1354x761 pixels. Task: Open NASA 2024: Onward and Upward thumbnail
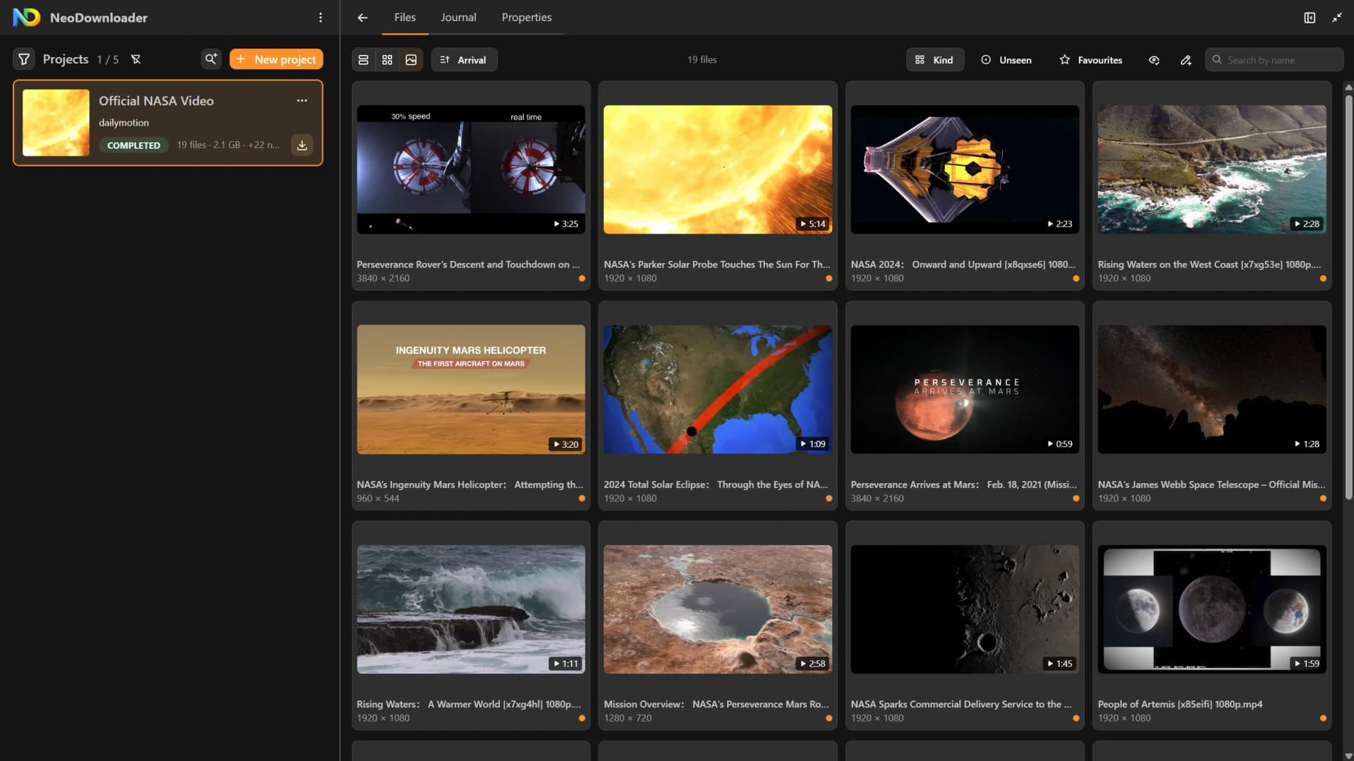965,169
